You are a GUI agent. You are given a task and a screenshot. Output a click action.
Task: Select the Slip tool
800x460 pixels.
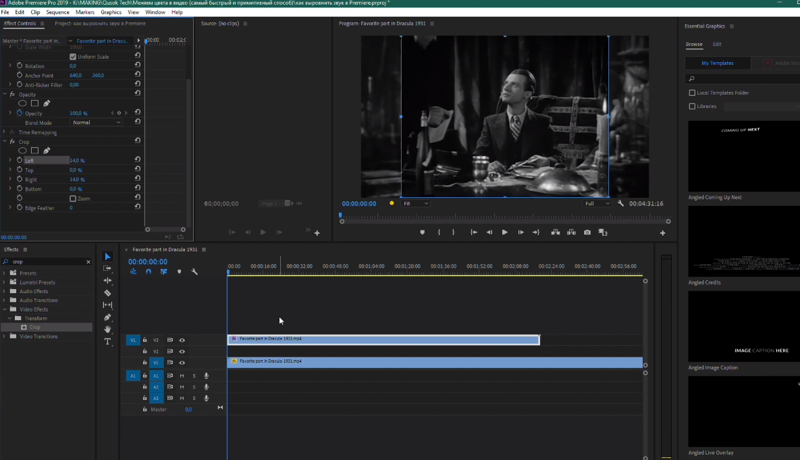click(107, 305)
